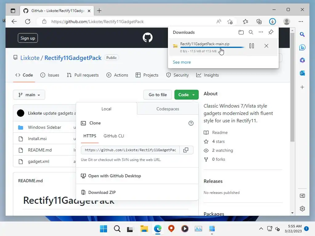Search downloads with magnifier icon
Viewport: 315px width, 236px height.
point(251,32)
